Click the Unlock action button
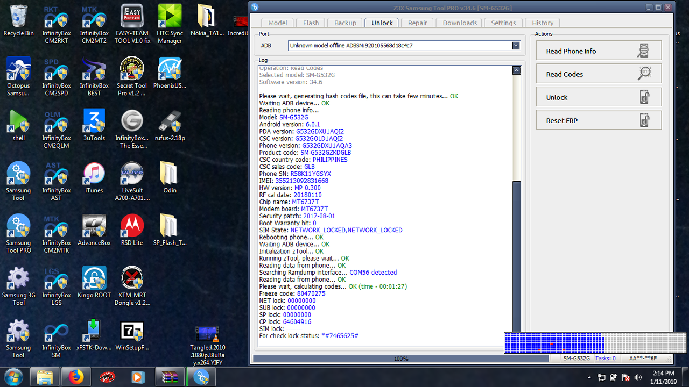The image size is (689, 387). pyautogui.click(x=599, y=97)
